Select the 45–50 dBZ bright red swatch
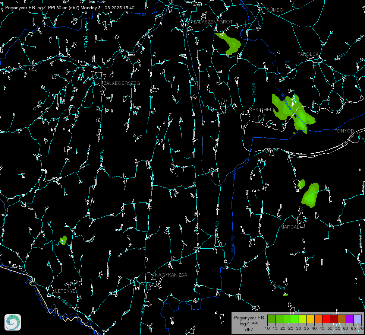 tap(326, 319)
